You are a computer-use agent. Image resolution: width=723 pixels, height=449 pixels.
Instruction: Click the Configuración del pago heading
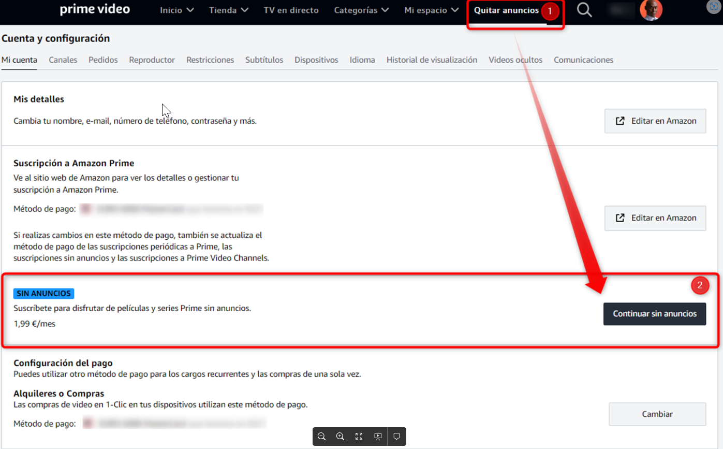point(63,363)
